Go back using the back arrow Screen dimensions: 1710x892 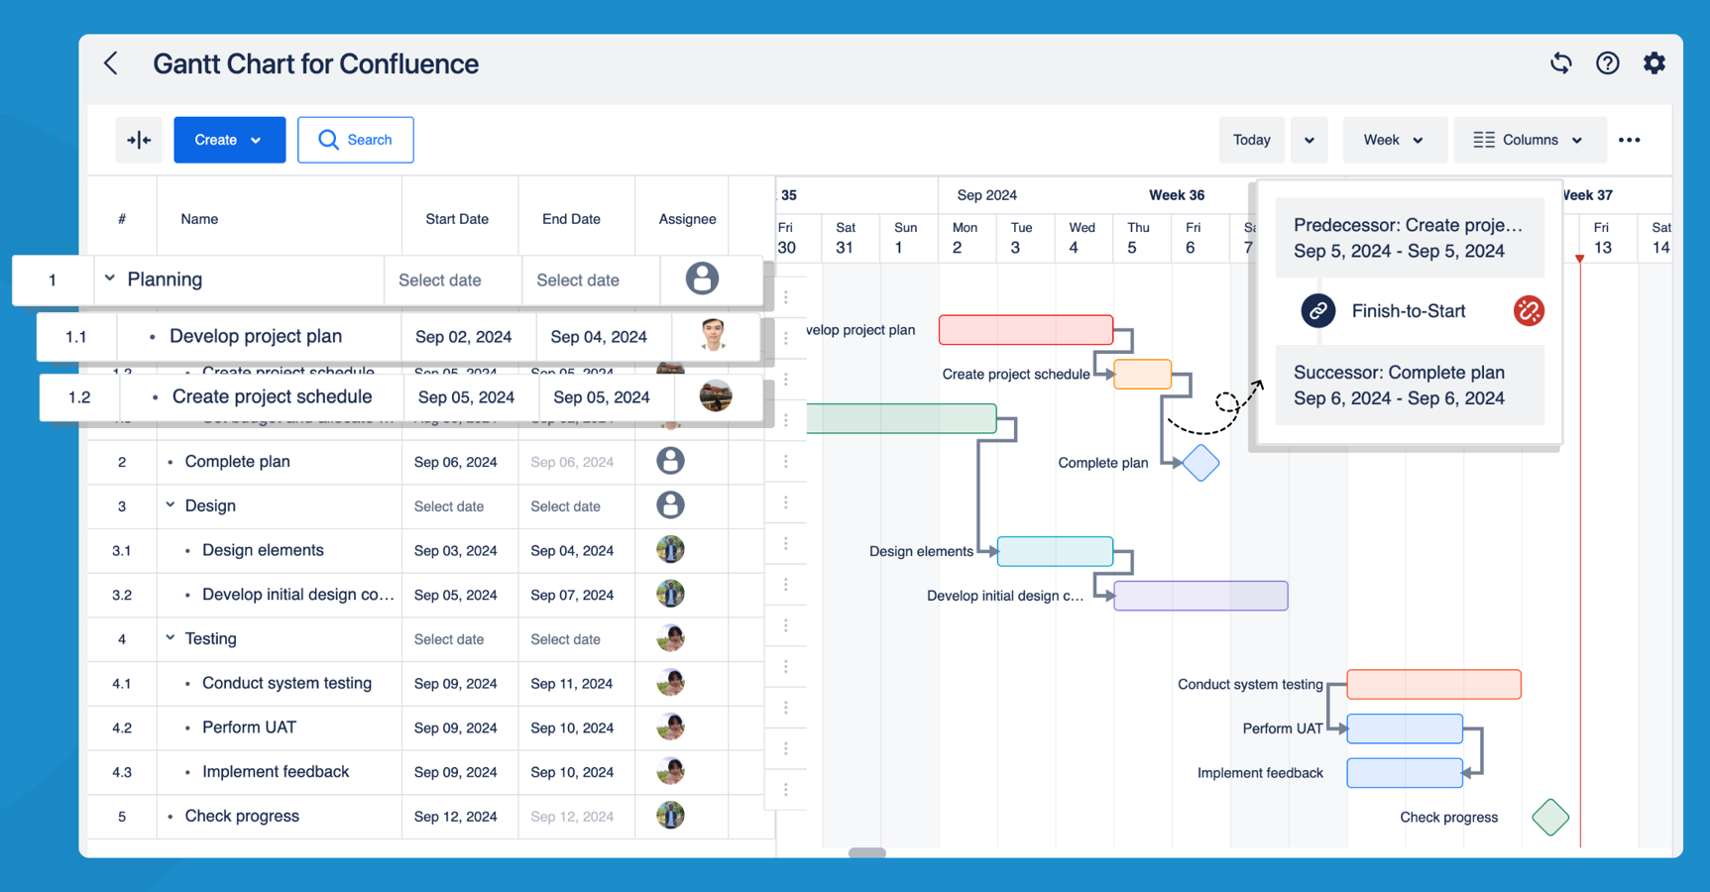pyautogui.click(x=111, y=63)
